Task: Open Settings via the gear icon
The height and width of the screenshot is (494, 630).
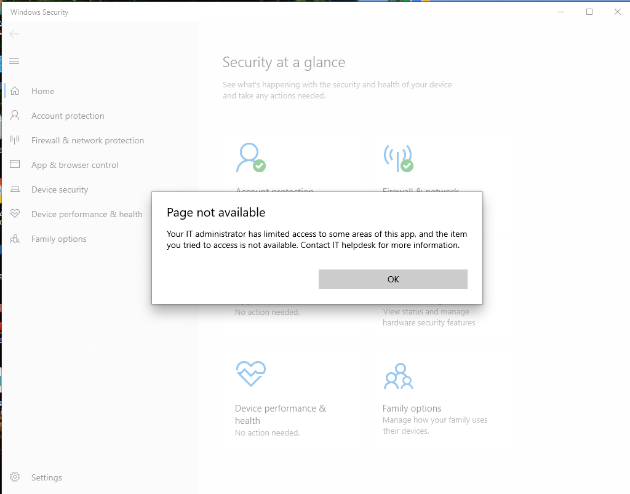Action: point(15,477)
